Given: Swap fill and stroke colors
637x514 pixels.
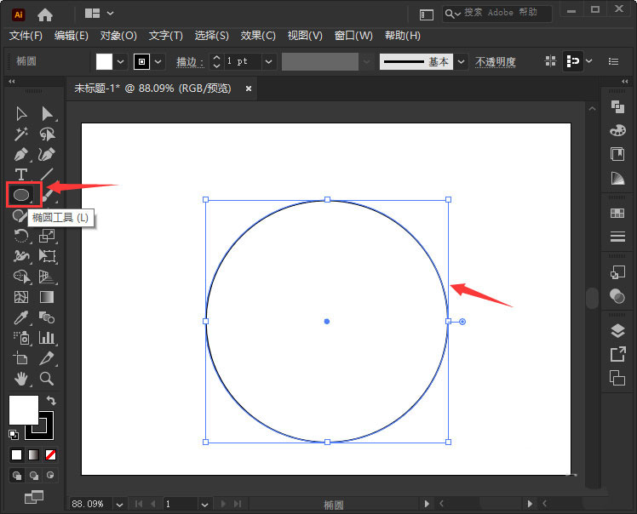Looking at the screenshot, I should (51, 401).
